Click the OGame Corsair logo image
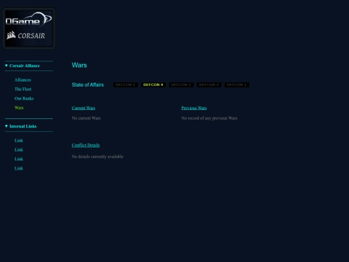349x262 pixels. click(28, 28)
